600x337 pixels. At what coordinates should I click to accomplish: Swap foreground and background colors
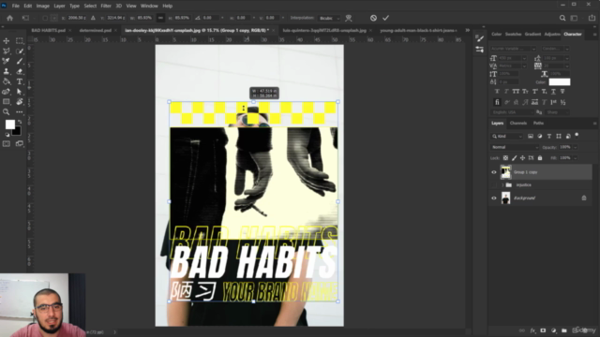tap(20, 122)
